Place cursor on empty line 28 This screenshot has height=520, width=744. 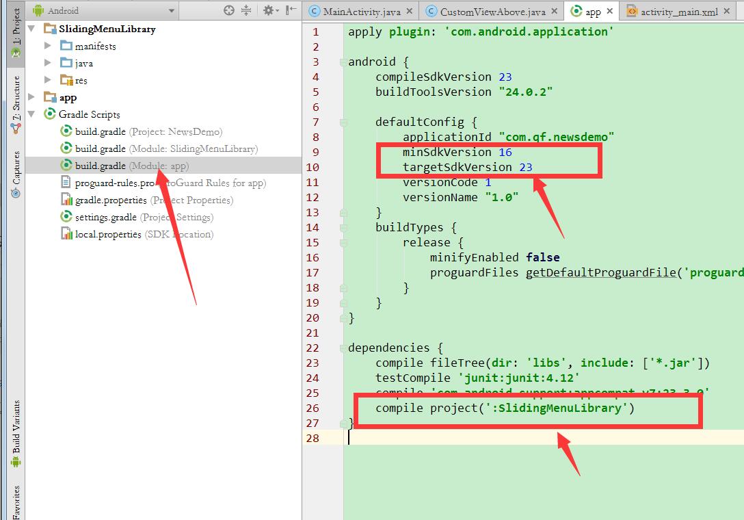coord(544,438)
